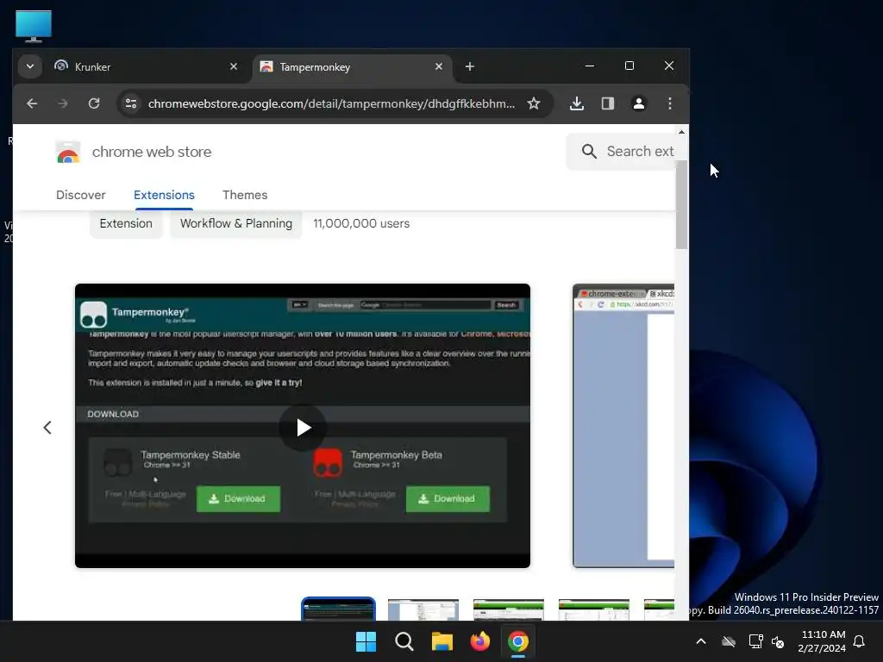This screenshot has width=883, height=662.
Task: Click the OneDrive cloud tray icon
Action: (729, 641)
